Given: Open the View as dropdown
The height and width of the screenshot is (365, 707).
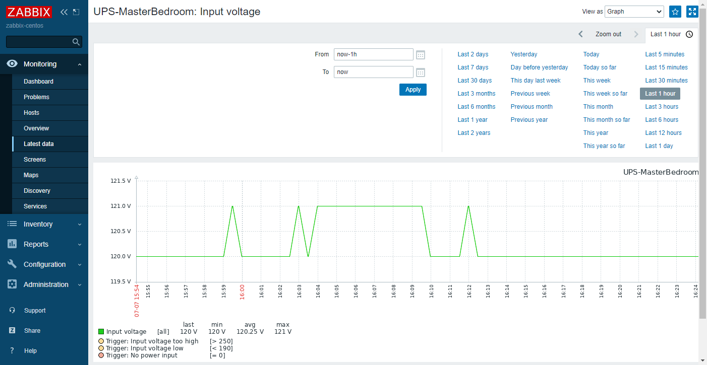Looking at the screenshot, I should click(x=634, y=12).
